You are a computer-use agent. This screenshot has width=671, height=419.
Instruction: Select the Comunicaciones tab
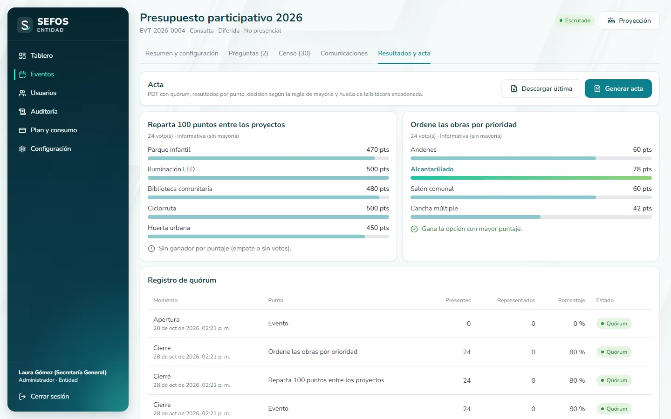(x=344, y=54)
